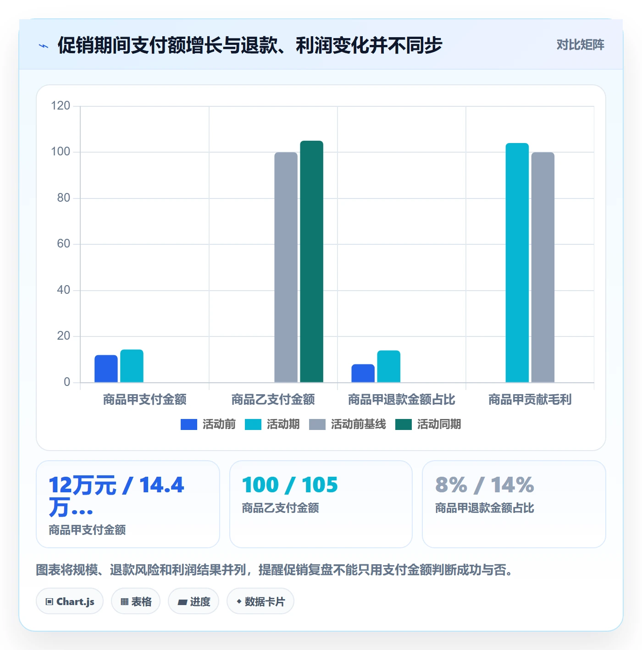Click the 80 y-axis tick label
Image resolution: width=642 pixels, height=650 pixels.
click(63, 198)
